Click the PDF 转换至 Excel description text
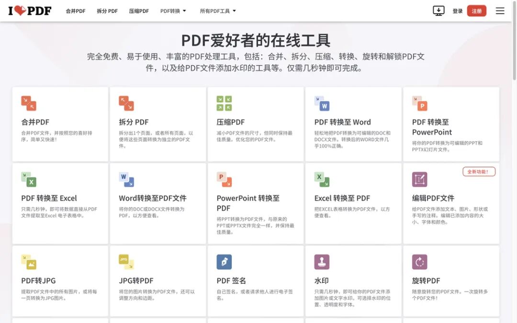 click(x=59, y=212)
